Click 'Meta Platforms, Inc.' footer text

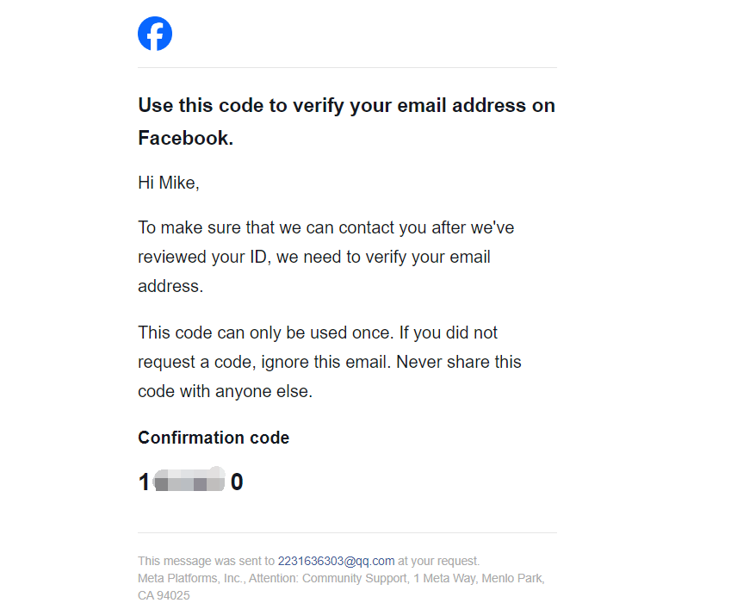pos(190,578)
